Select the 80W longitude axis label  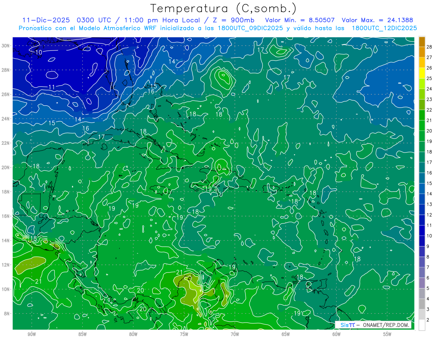pos(133,335)
